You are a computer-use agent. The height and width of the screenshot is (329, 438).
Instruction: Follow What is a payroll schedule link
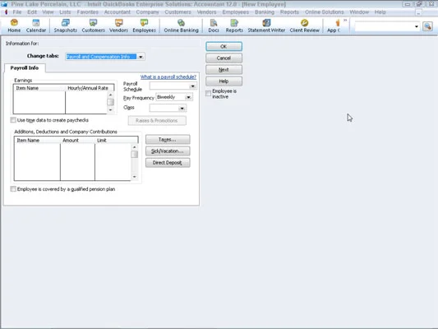[x=168, y=76]
